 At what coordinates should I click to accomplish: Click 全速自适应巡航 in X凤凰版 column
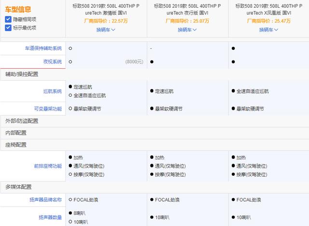pyautogui.click(x=253, y=91)
